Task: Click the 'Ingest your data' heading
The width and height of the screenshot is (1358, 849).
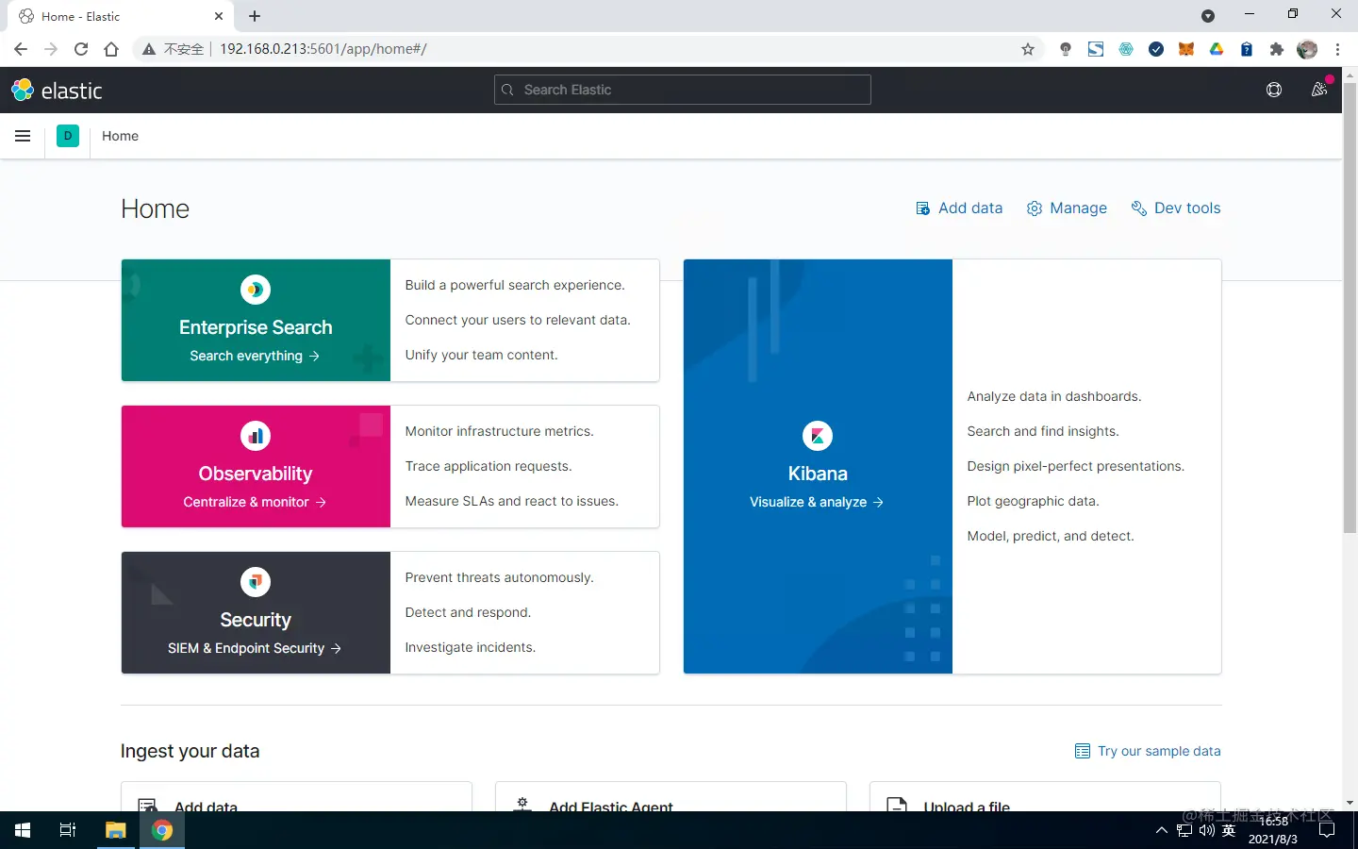Action: click(190, 751)
